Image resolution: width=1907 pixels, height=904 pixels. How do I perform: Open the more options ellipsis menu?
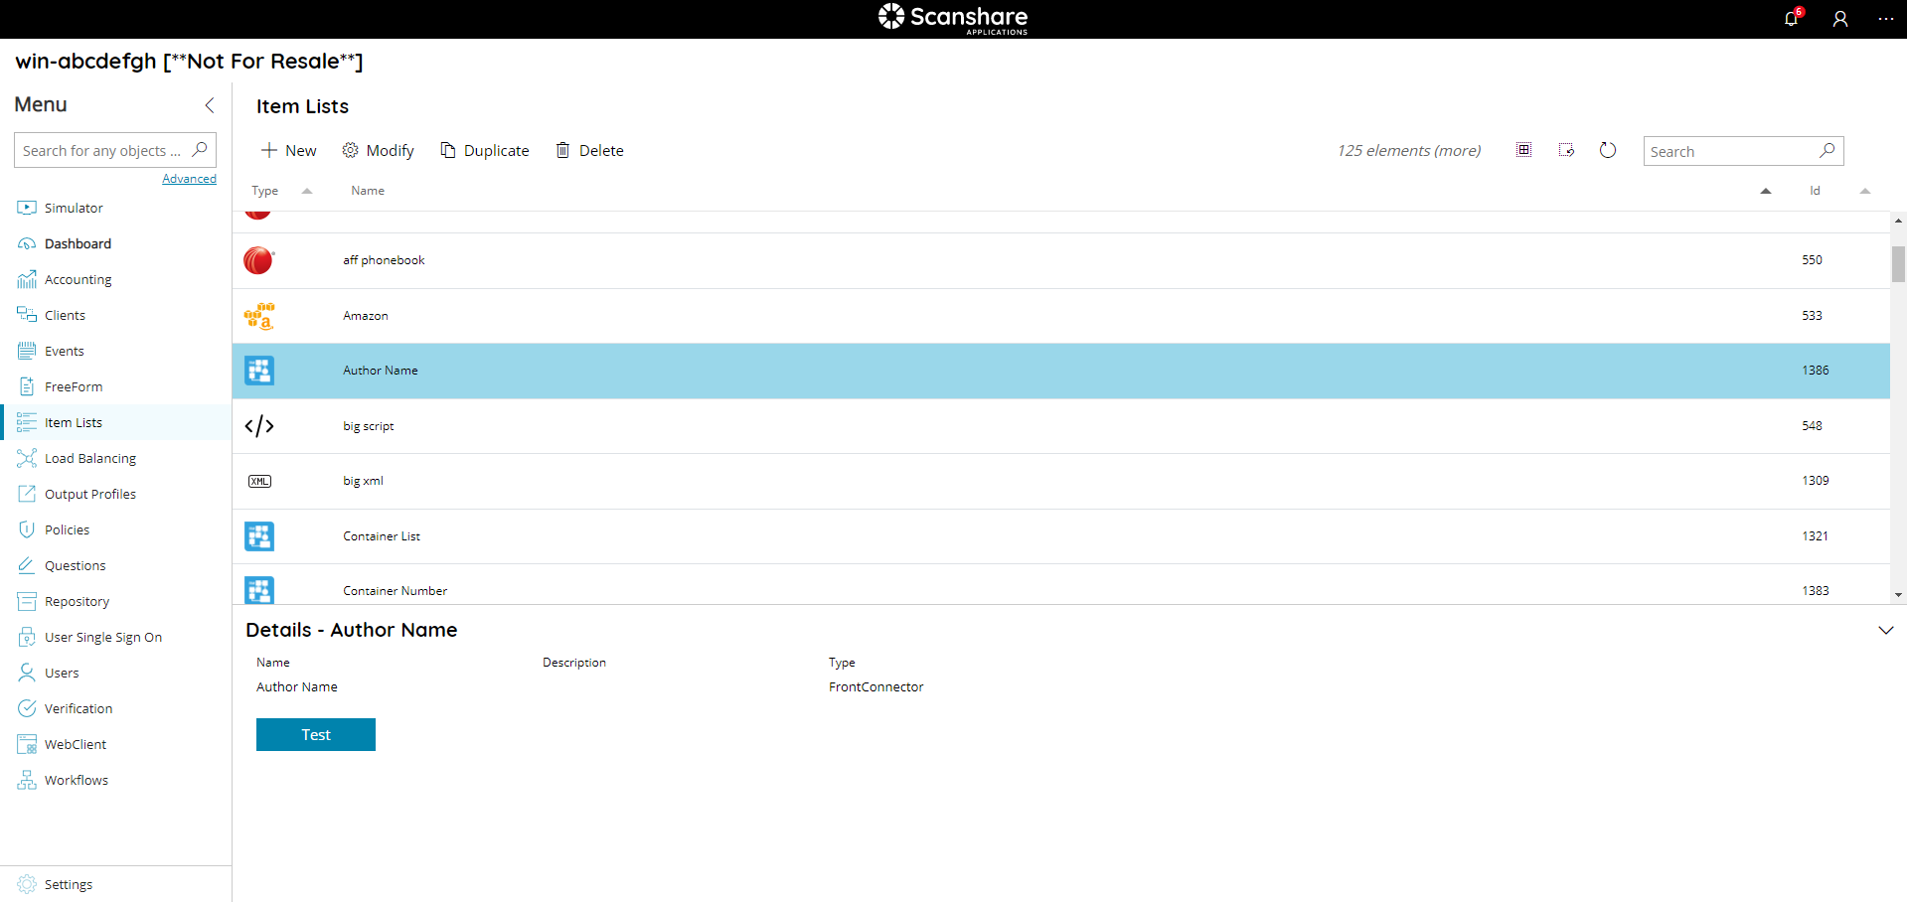[1887, 19]
